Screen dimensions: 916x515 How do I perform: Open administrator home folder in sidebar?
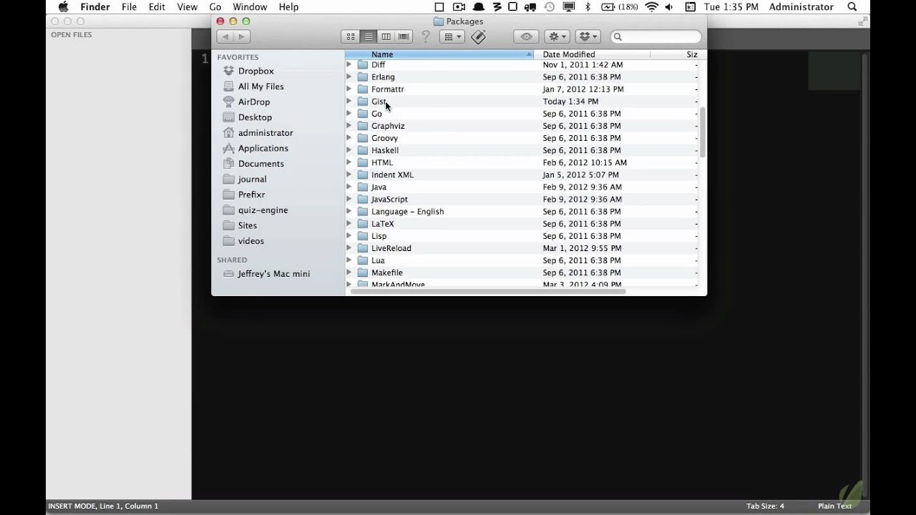(x=265, y=133)
